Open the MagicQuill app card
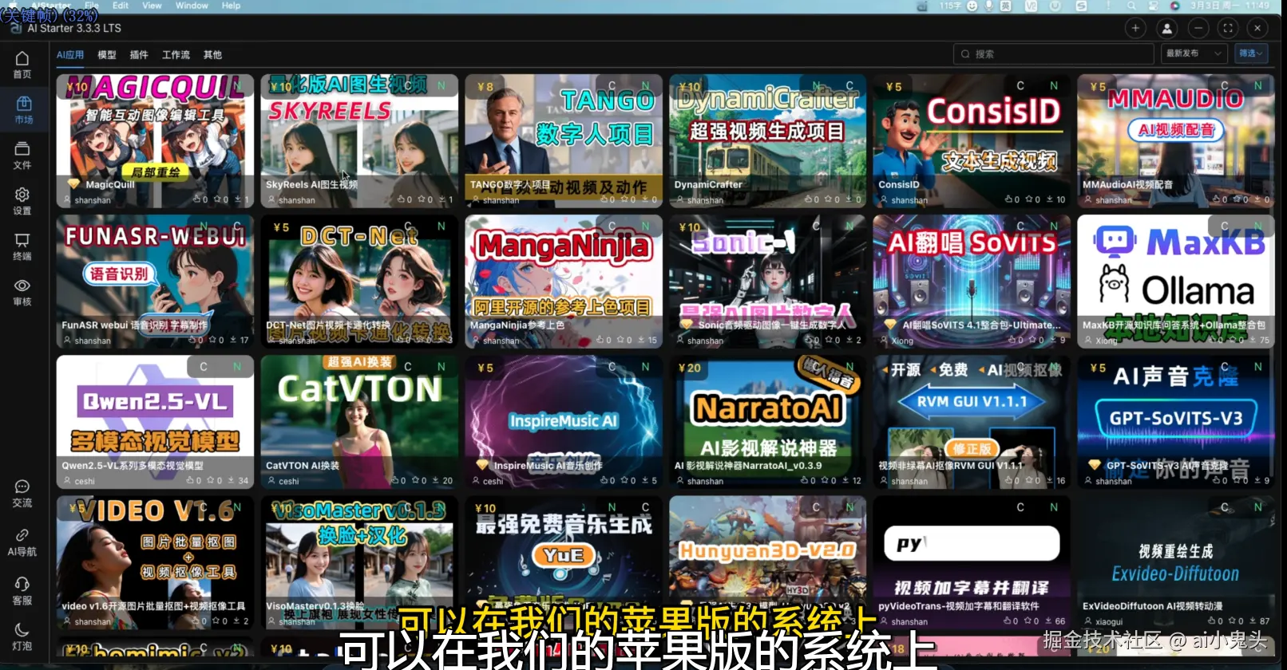Viewport: 1287px width, 670px height. click(x=156, y=141)
